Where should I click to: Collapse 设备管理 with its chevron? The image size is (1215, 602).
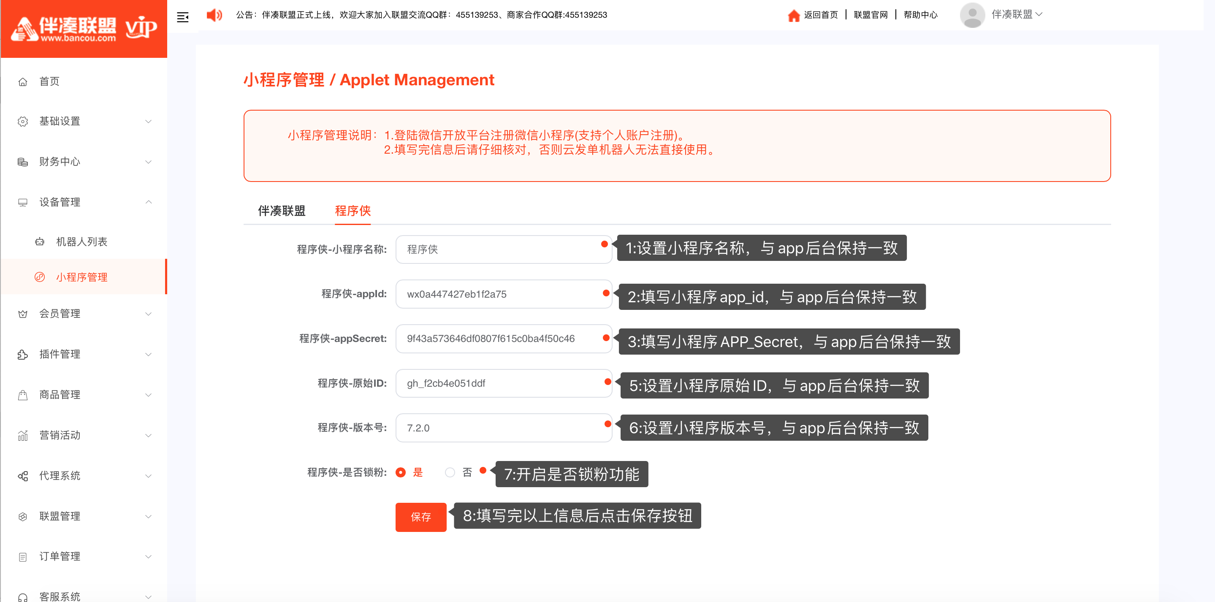pyautogui.click(x=148, y=202)
